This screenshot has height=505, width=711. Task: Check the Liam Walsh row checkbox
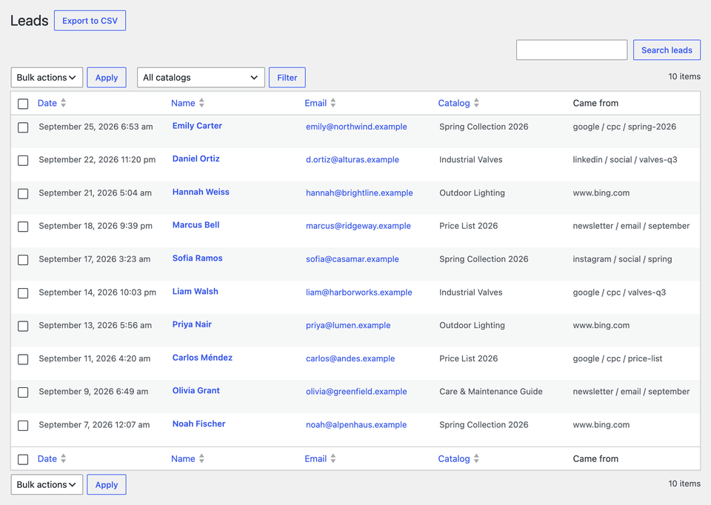(23, 293)
